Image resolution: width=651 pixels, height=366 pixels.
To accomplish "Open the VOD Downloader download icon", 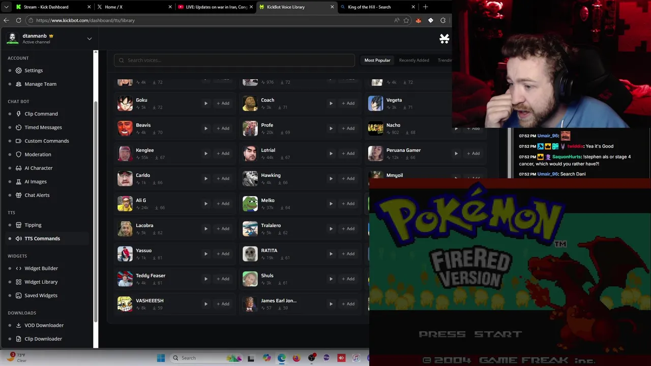I will (19, 325).
